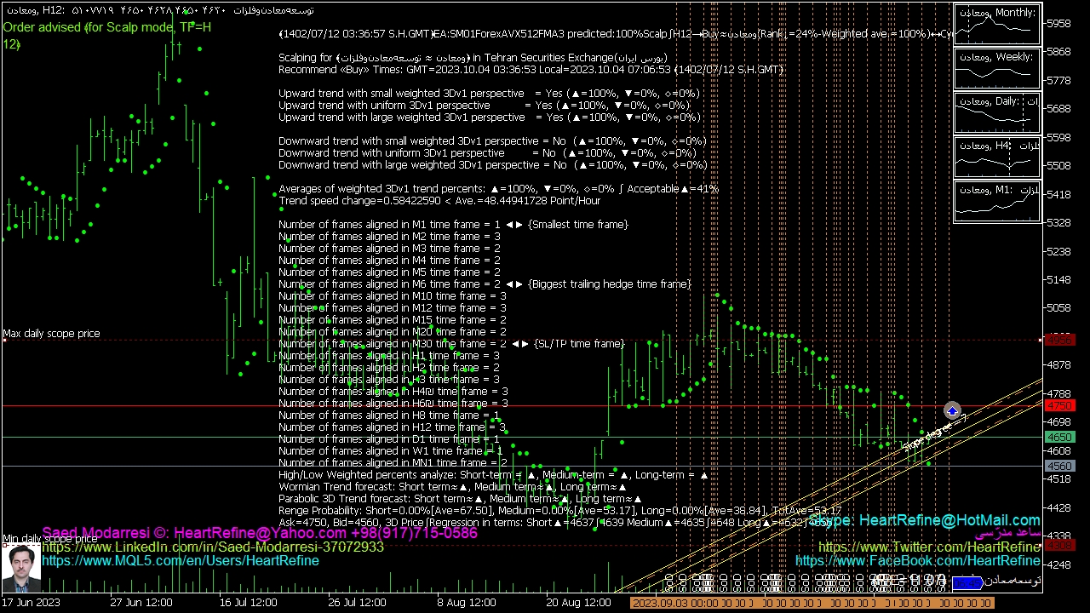Click the blue 06:45 countdown timer label
1090x613 pixels.
point(967,582)
